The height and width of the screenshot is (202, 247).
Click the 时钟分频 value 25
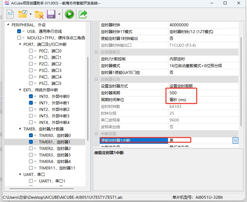click(x=203, y=113)
